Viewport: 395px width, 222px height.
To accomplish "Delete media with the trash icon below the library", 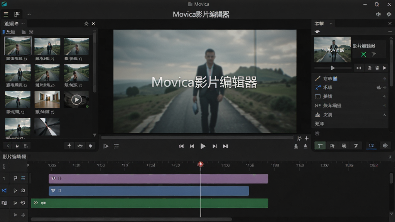I will click(26, 146).
